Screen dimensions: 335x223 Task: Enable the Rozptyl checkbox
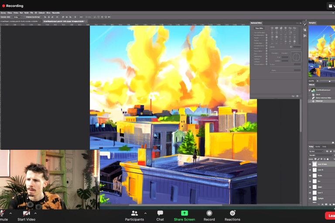coord(252,38)
